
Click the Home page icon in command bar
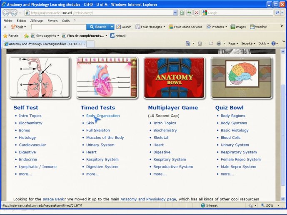point(188,44)
